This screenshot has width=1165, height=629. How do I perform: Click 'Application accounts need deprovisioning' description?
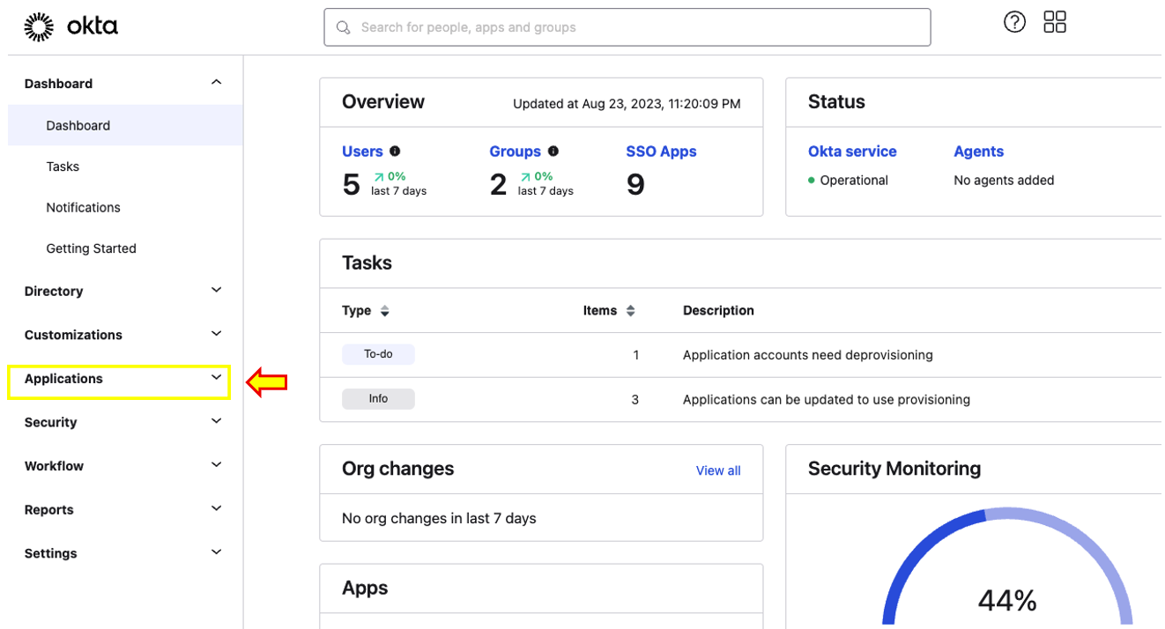[x=807, y=355]
